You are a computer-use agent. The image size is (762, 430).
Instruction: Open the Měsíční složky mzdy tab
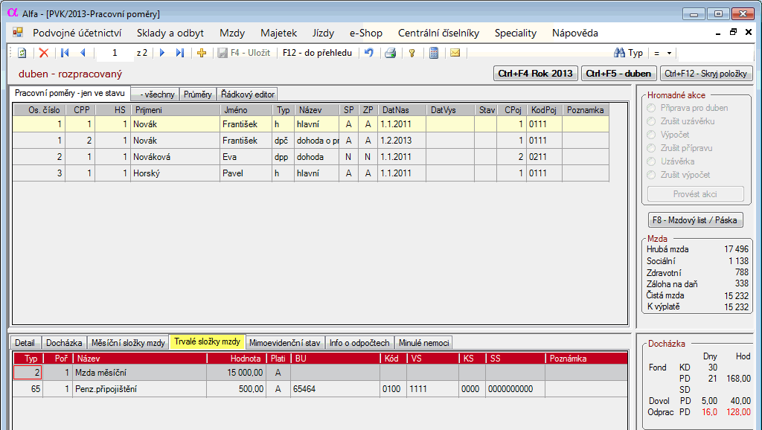coord(128,342)
